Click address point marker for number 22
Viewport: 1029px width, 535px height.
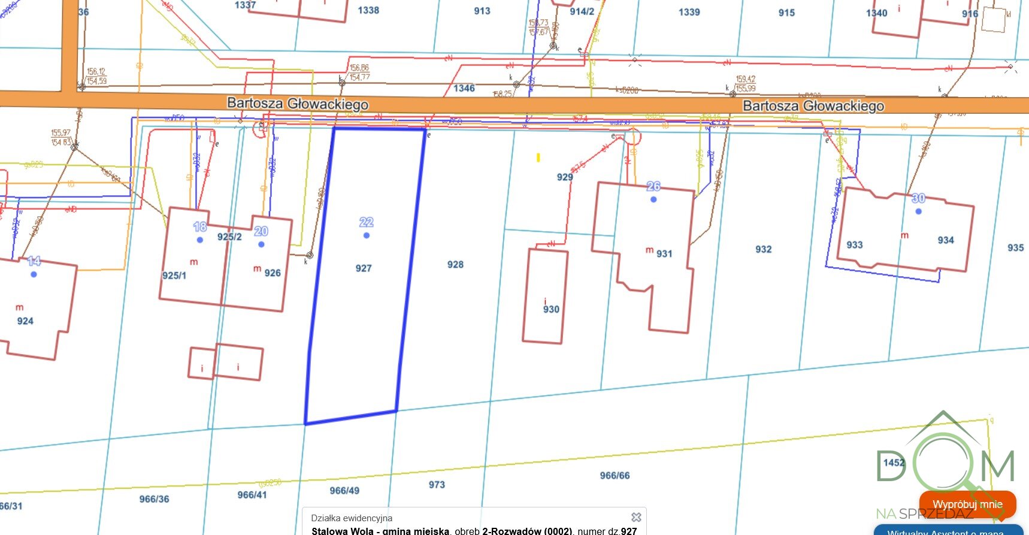click(x=367, y=235)
